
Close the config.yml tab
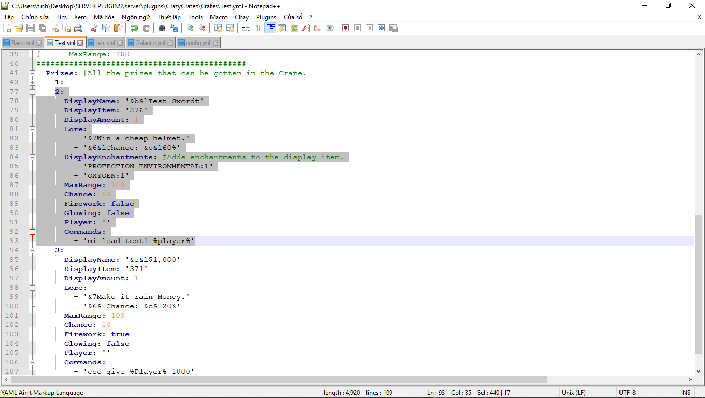[x=216, y=43]
